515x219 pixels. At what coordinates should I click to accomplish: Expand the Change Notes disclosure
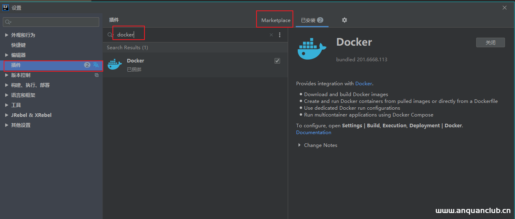[x=299, y=145]
